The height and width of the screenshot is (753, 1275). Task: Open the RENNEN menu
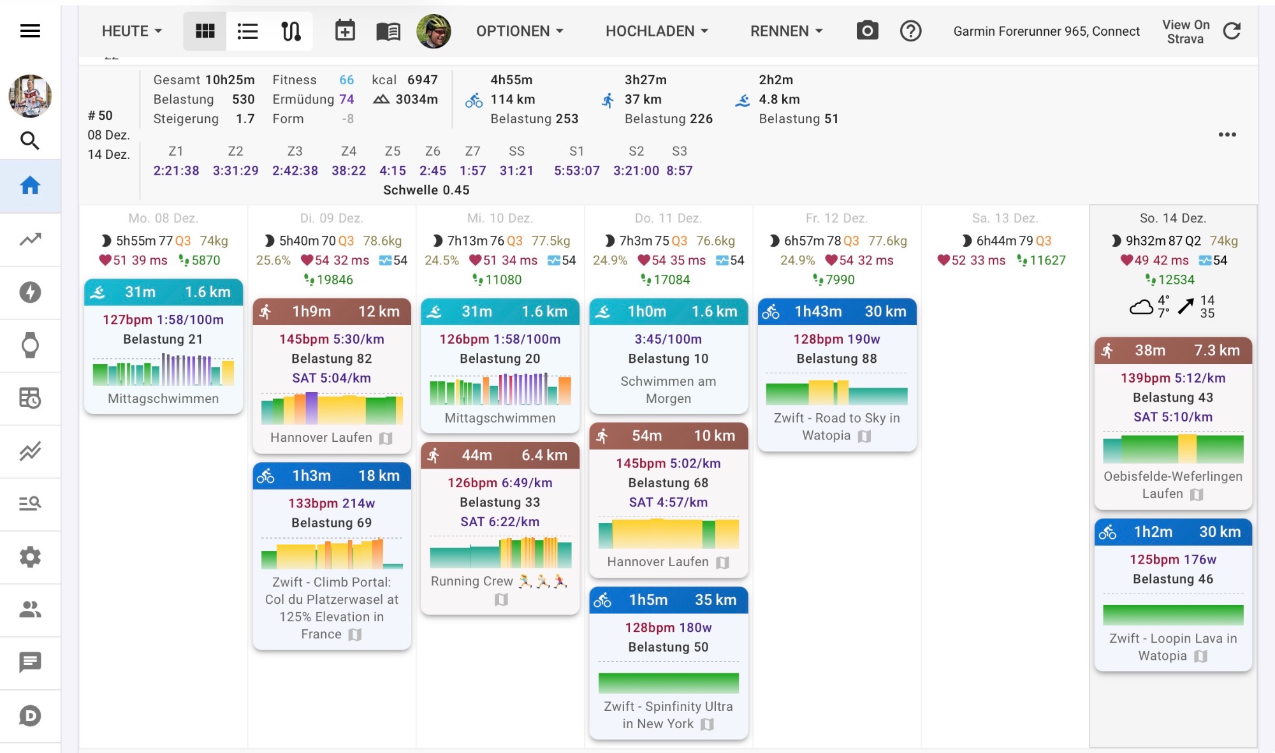786,31
